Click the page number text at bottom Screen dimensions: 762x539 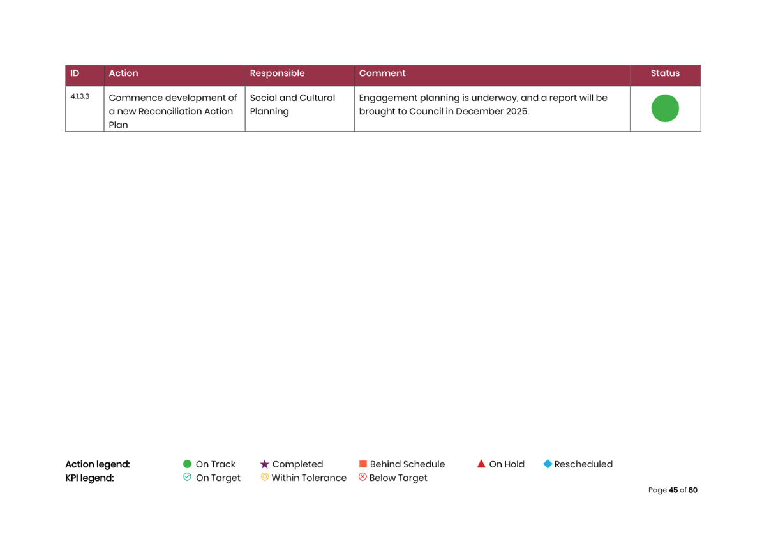[673, 490]
